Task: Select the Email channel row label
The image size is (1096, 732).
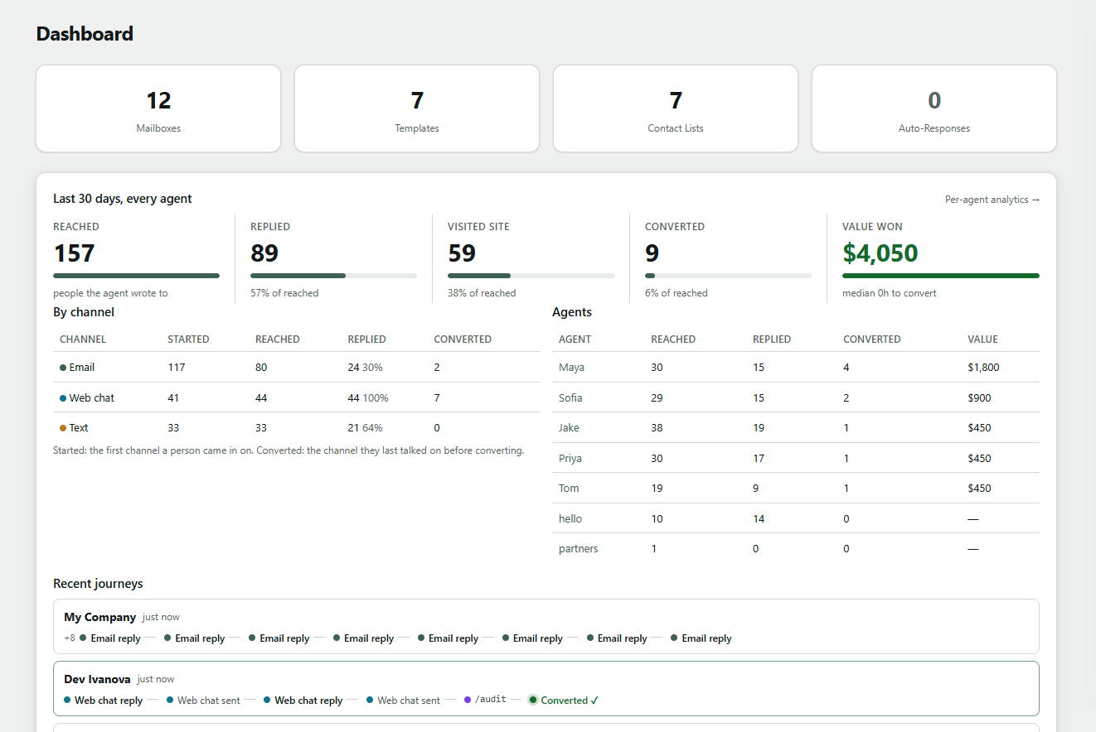Action: [82, 367]
